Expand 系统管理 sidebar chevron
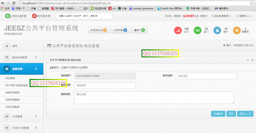The height and width of the screenshot is (133, 256). (x=36, y=116)
